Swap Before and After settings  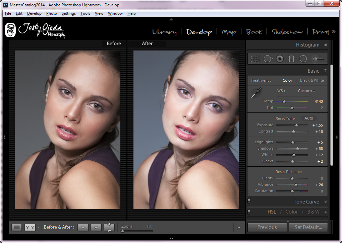(109, 227)
